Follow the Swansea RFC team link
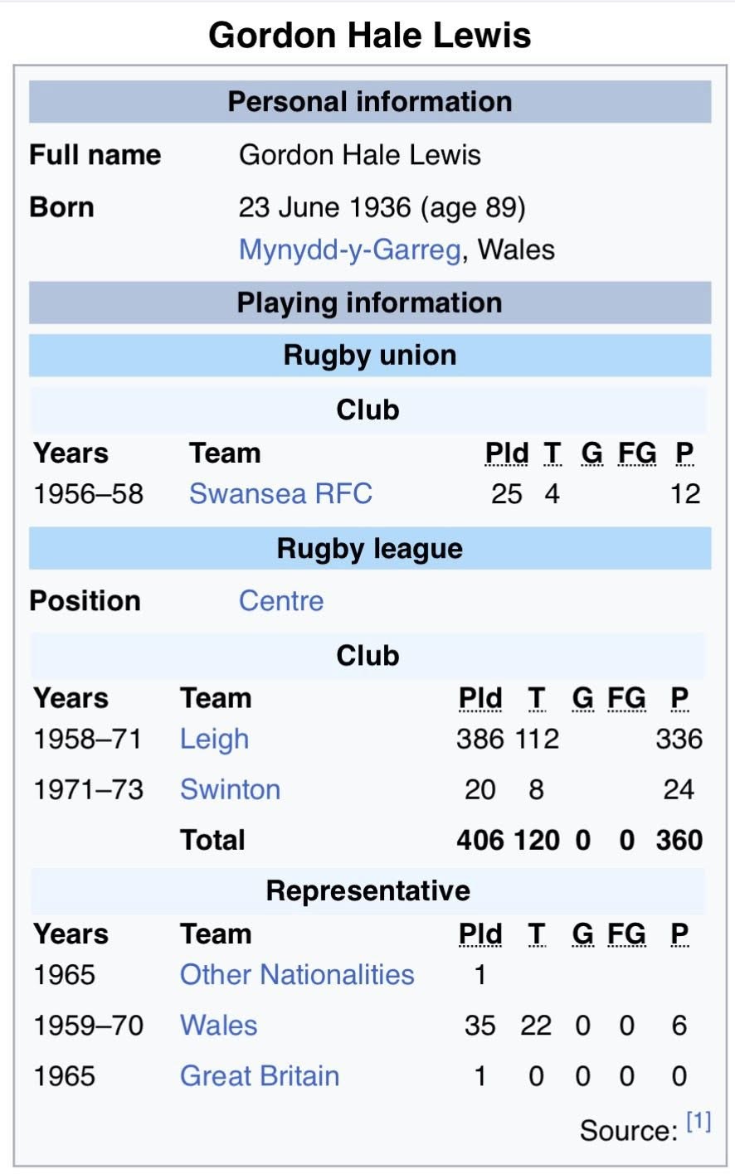Viewport: 735px width, 1174px height. coord(280,494)
